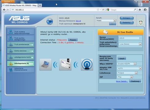The height and width of the screenshot is (110, 150).
Task: Select udostępnianie konta mode
Action: (21, 57)
